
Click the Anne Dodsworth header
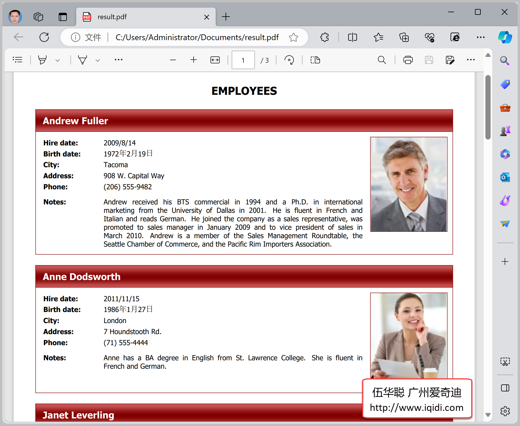(x=244, y=277)
